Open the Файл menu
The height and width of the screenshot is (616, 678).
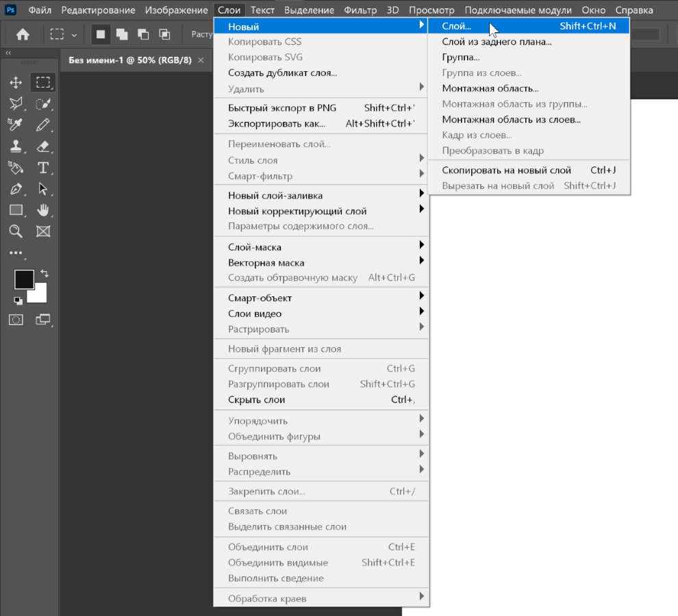(40, 10)
